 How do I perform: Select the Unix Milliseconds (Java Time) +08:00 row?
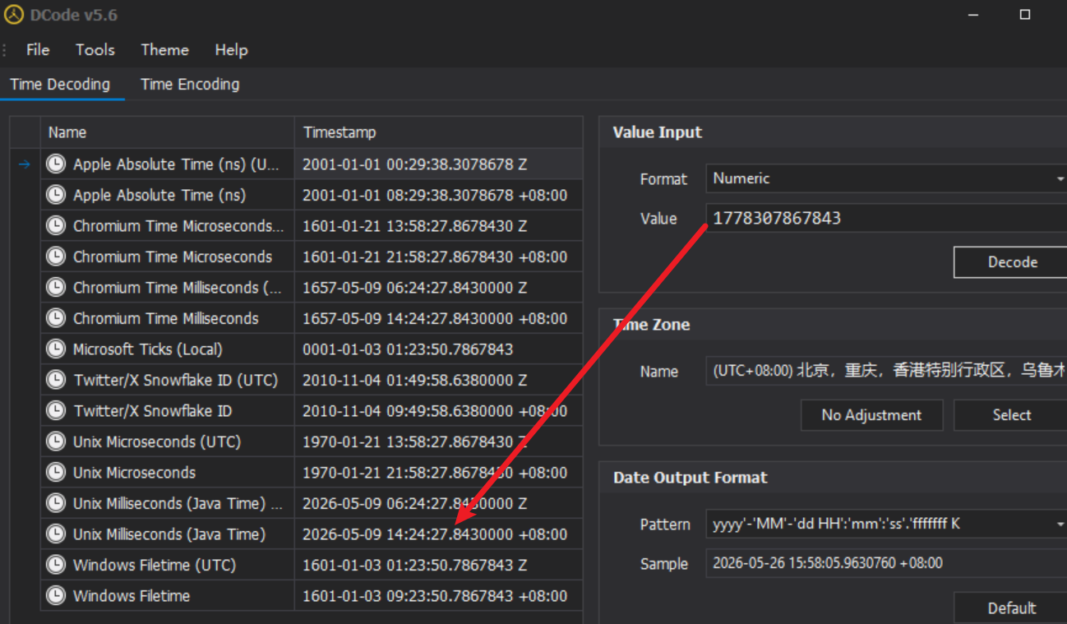(297, 534)
